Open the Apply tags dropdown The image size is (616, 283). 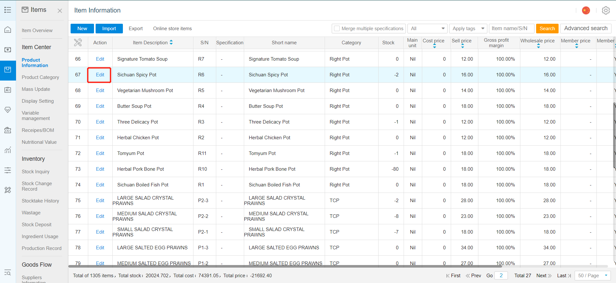(468, 29)
